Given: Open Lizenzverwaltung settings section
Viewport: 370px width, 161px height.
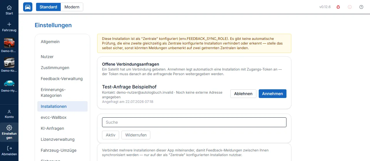Looking at the screenshot, I should pos(62,139).
